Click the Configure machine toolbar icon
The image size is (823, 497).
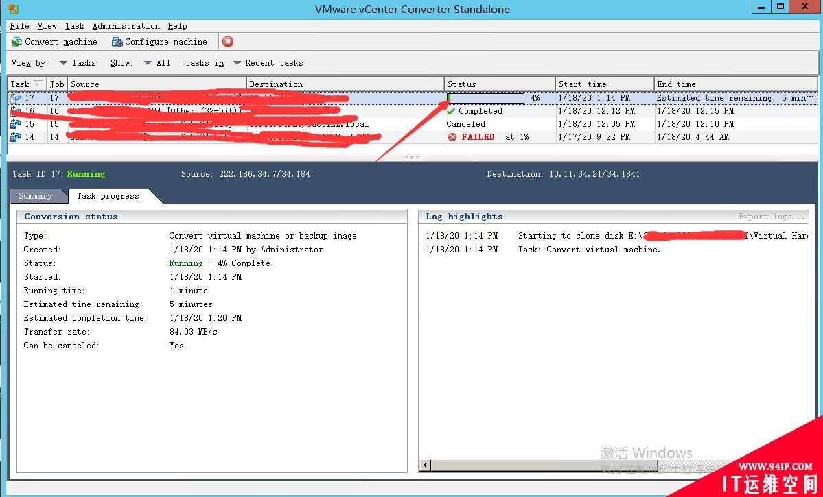[117, 42]
